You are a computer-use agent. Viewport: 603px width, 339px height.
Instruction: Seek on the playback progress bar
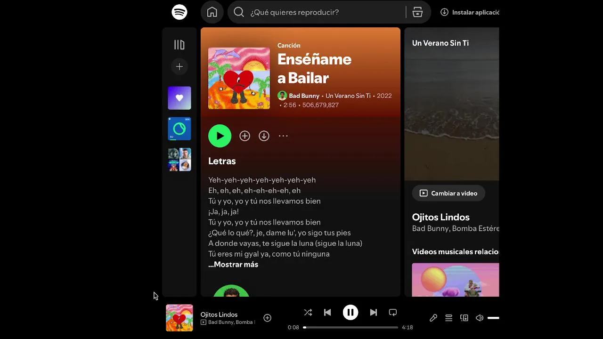pos(350,327)
